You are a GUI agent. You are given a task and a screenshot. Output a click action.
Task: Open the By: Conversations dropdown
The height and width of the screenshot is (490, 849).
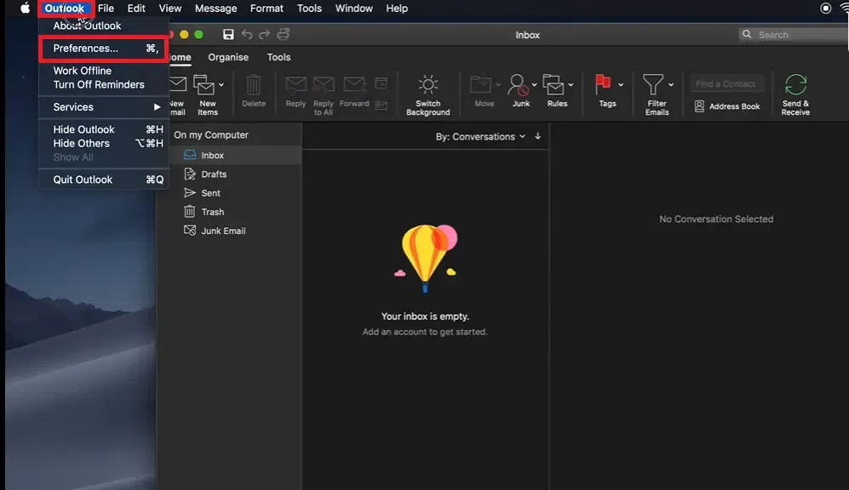480,136
